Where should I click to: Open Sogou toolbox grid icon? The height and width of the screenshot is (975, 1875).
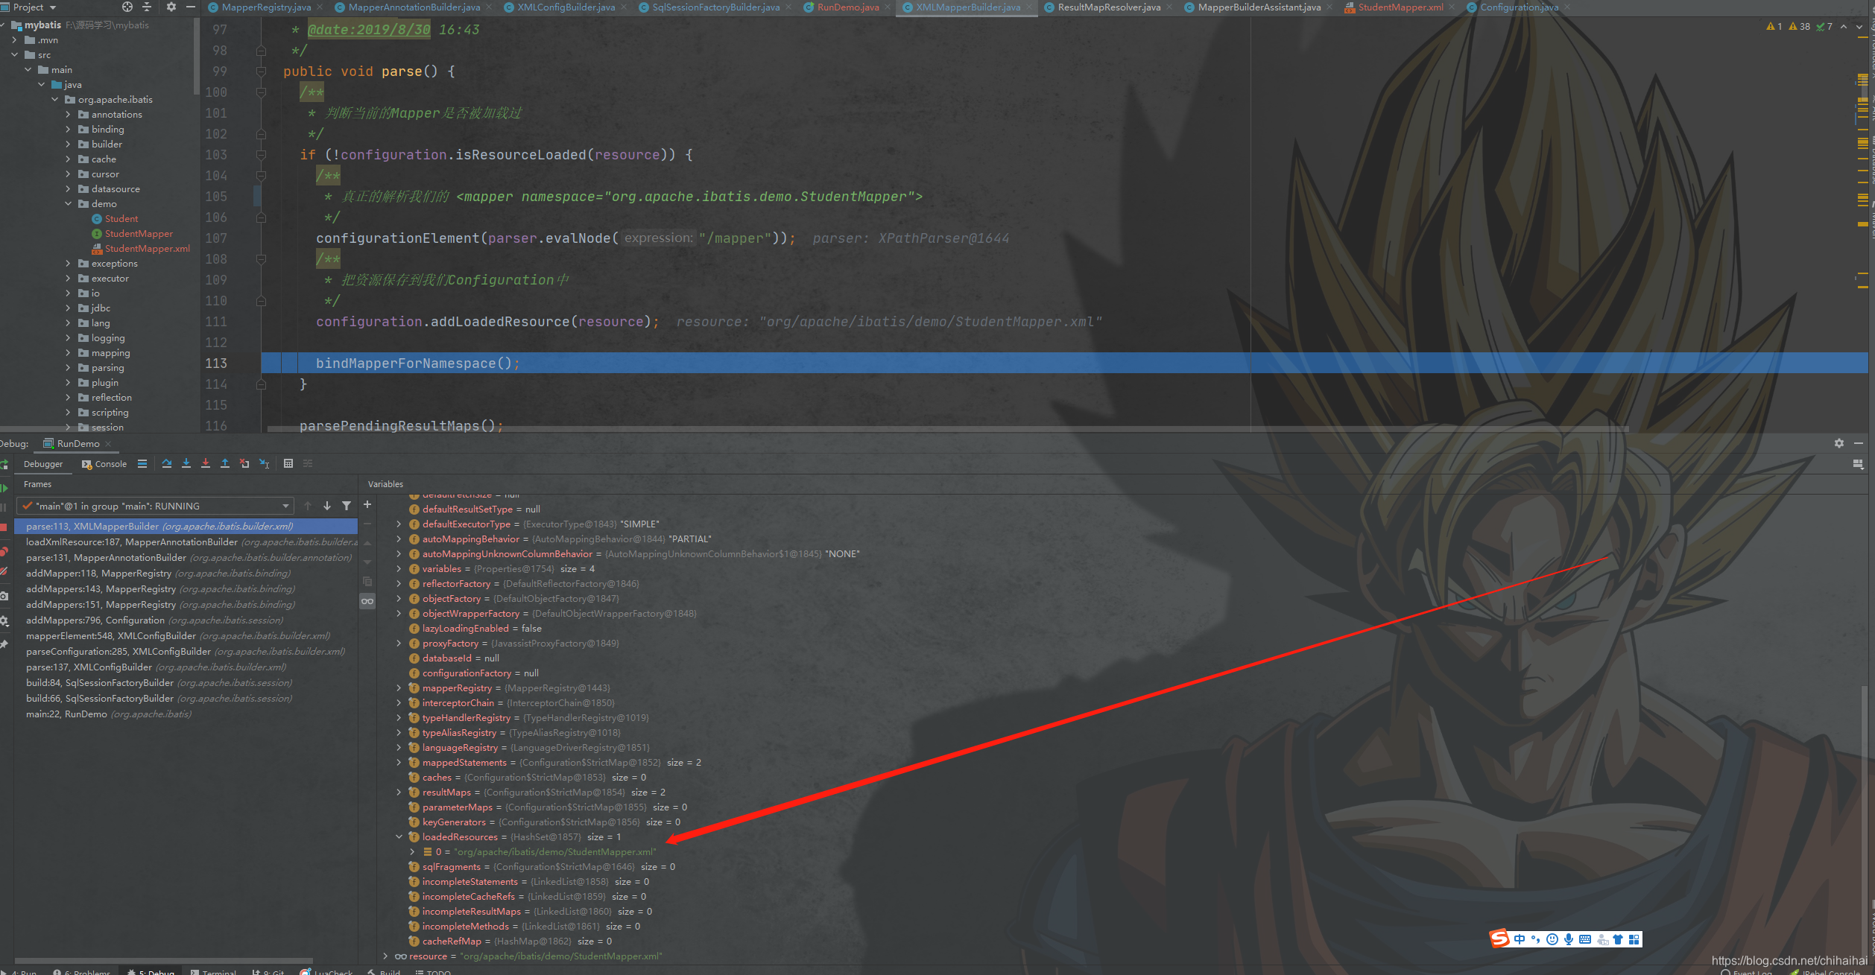[x=1634, y=939]
